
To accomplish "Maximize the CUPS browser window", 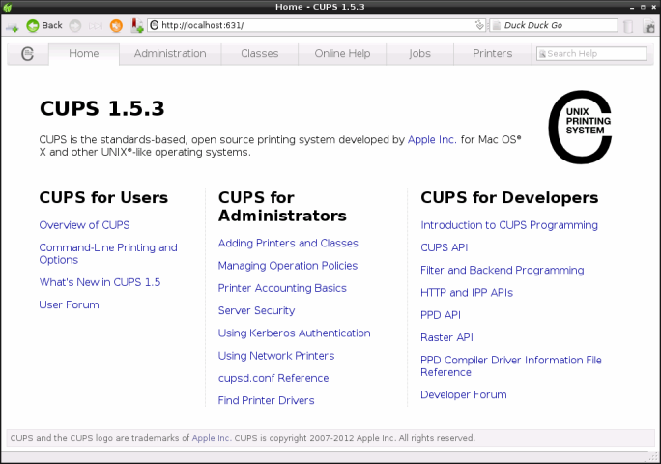I will tap(643, 7).
